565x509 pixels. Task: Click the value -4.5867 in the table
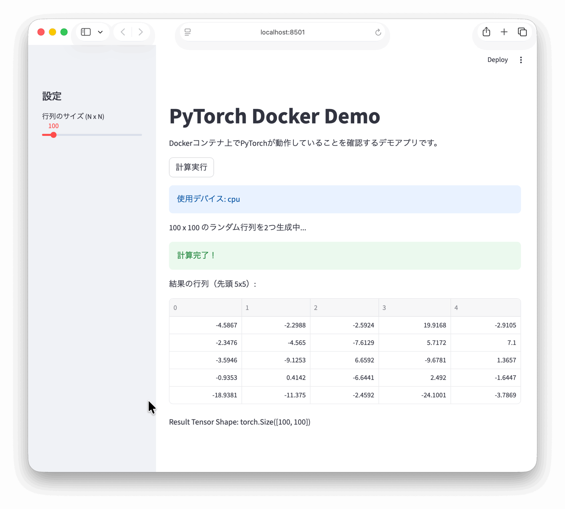pos(227,325)
